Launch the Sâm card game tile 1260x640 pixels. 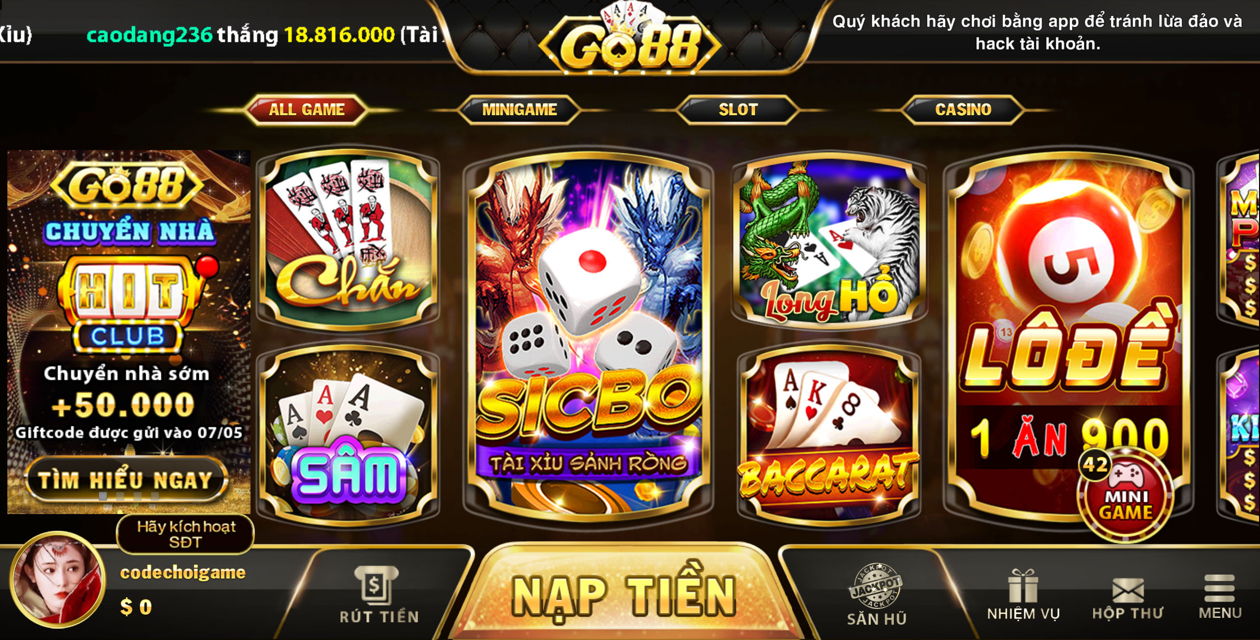tap(347, 437)
